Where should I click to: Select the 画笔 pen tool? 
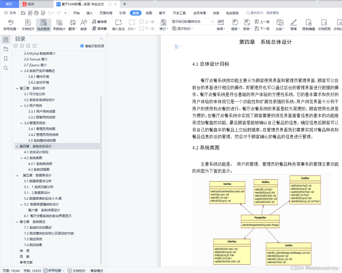294,25
